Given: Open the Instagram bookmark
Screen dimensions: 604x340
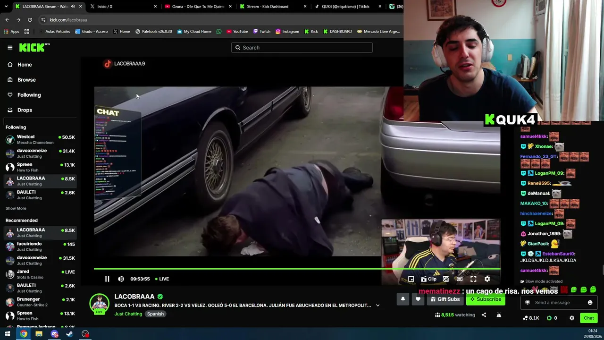Looking at the screenshot, I should [x=287, y=32].
